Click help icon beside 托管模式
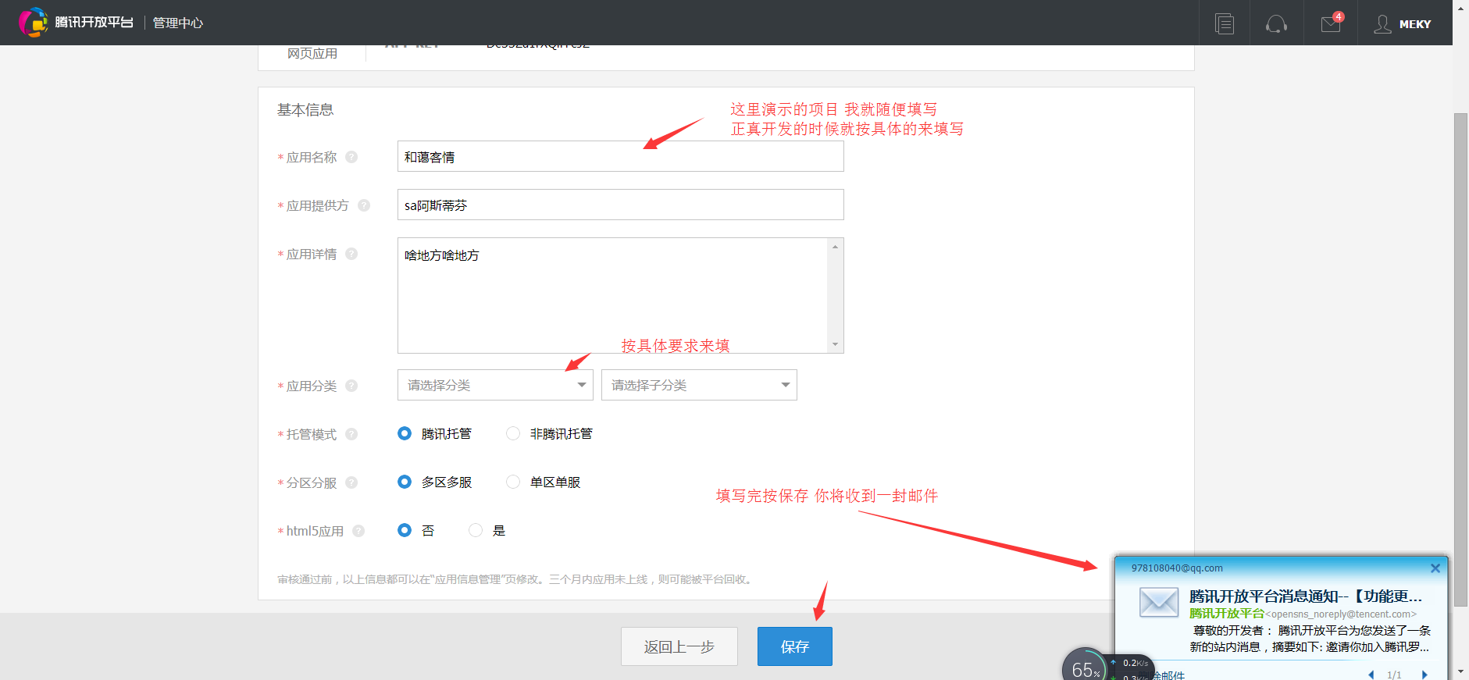Image resolution: width=1469 pixels, height=680 pixels. (x=351, y=434)
